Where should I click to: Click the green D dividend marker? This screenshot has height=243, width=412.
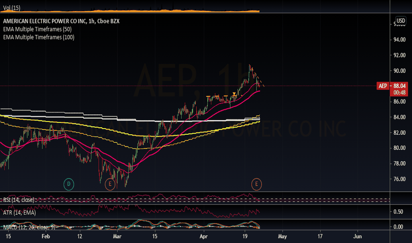click(69, 184)
